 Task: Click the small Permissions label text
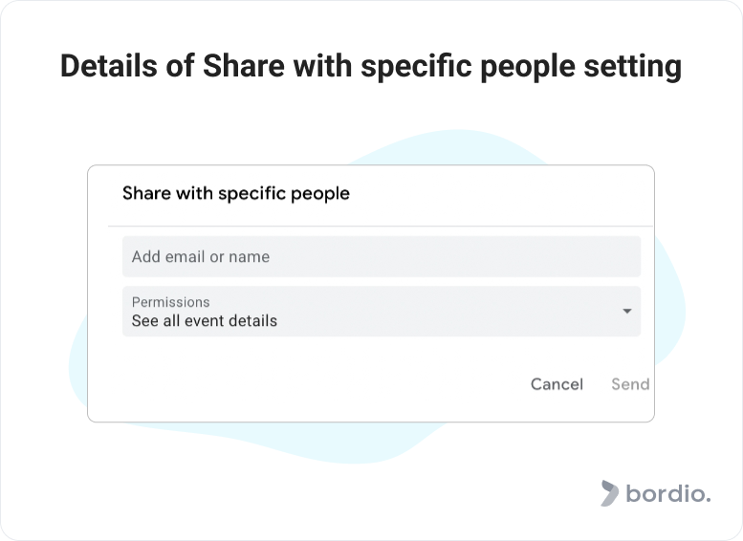170,302
